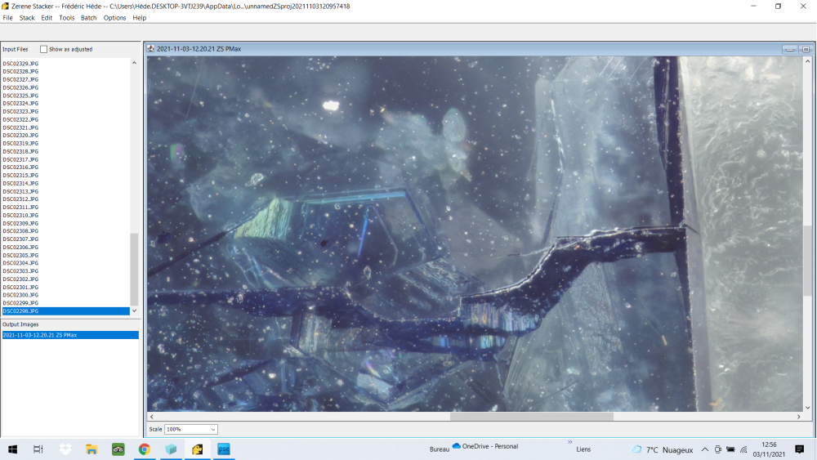Maximize the internal ZS PMax image window

[x=806, y=49]
